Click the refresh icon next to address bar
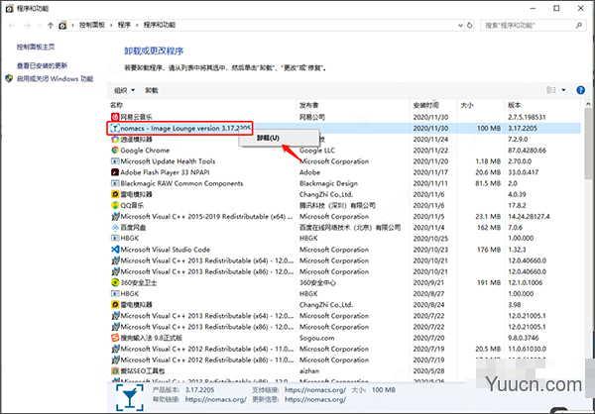The height and width of the screenshot is (414, 595). (x=470, y=26)
